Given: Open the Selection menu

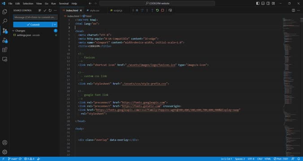Looking at the screenshot, I should click(28, 4).
